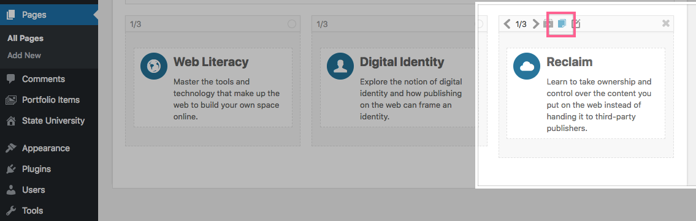696x221 pixels.
Task: Open the edit pencil icon for Reclaim column
Action: pyautogui.click(x=576, y=23)
